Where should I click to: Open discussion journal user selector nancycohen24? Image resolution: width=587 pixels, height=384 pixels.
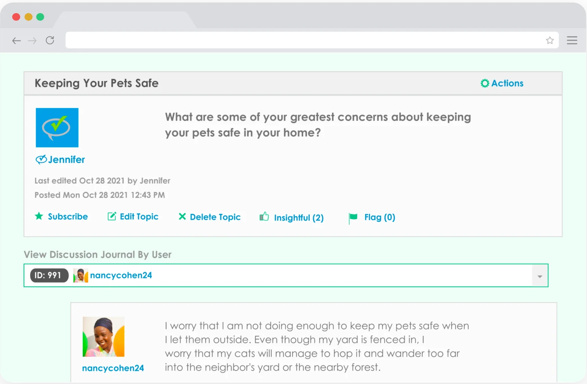tap(286, 275)
